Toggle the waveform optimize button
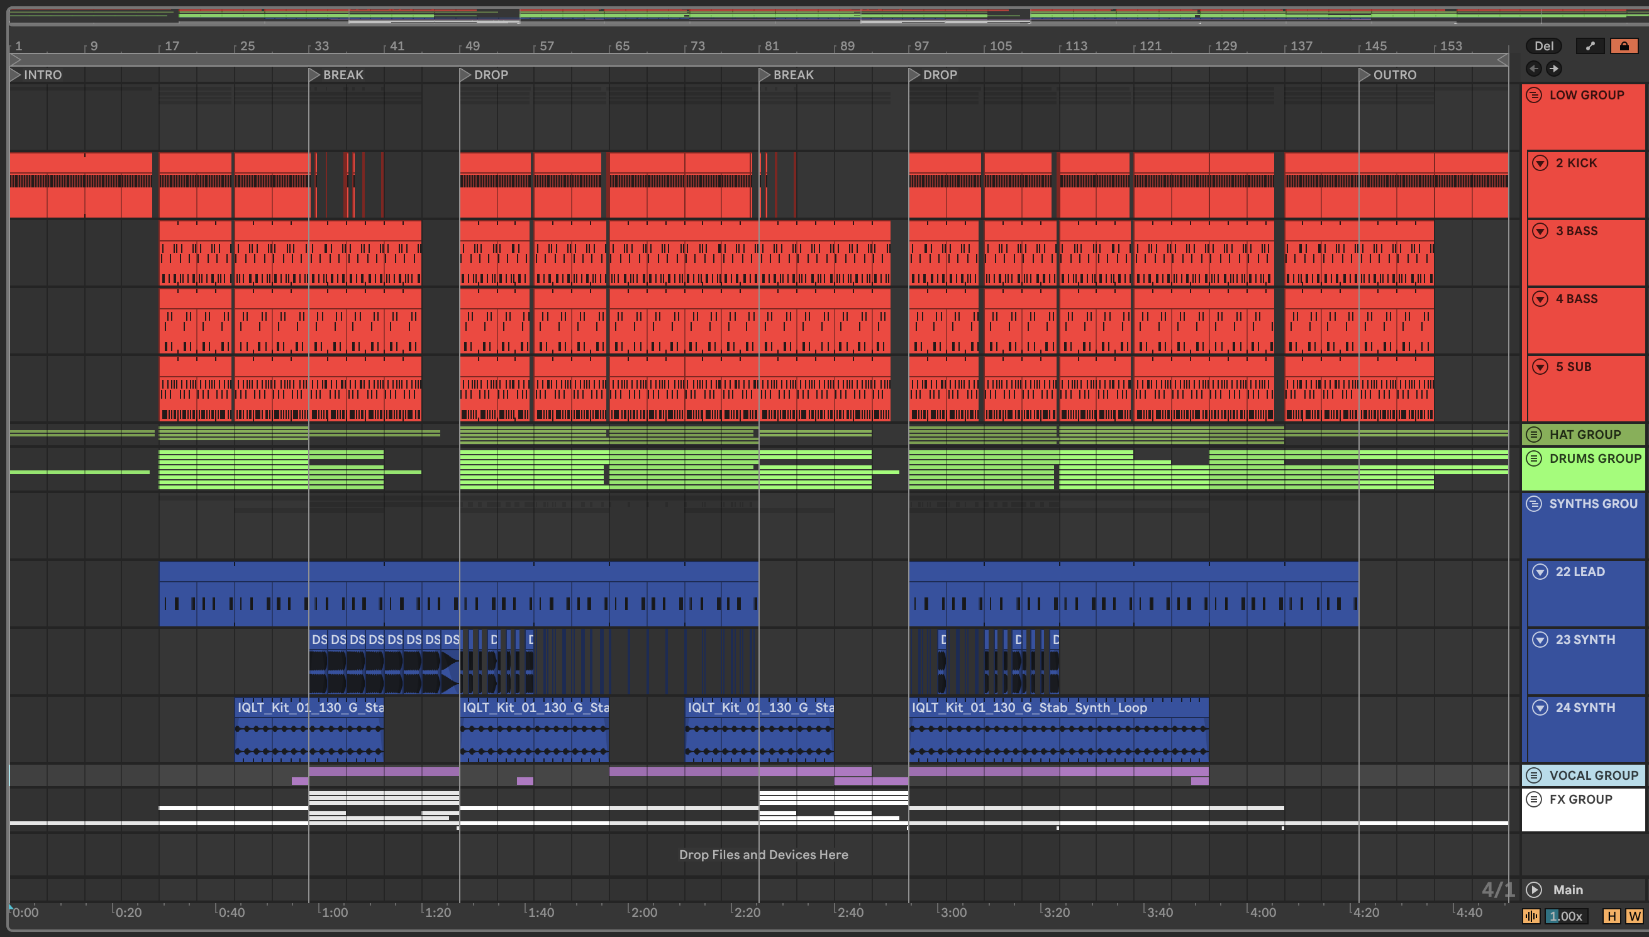 (1531, 916)
